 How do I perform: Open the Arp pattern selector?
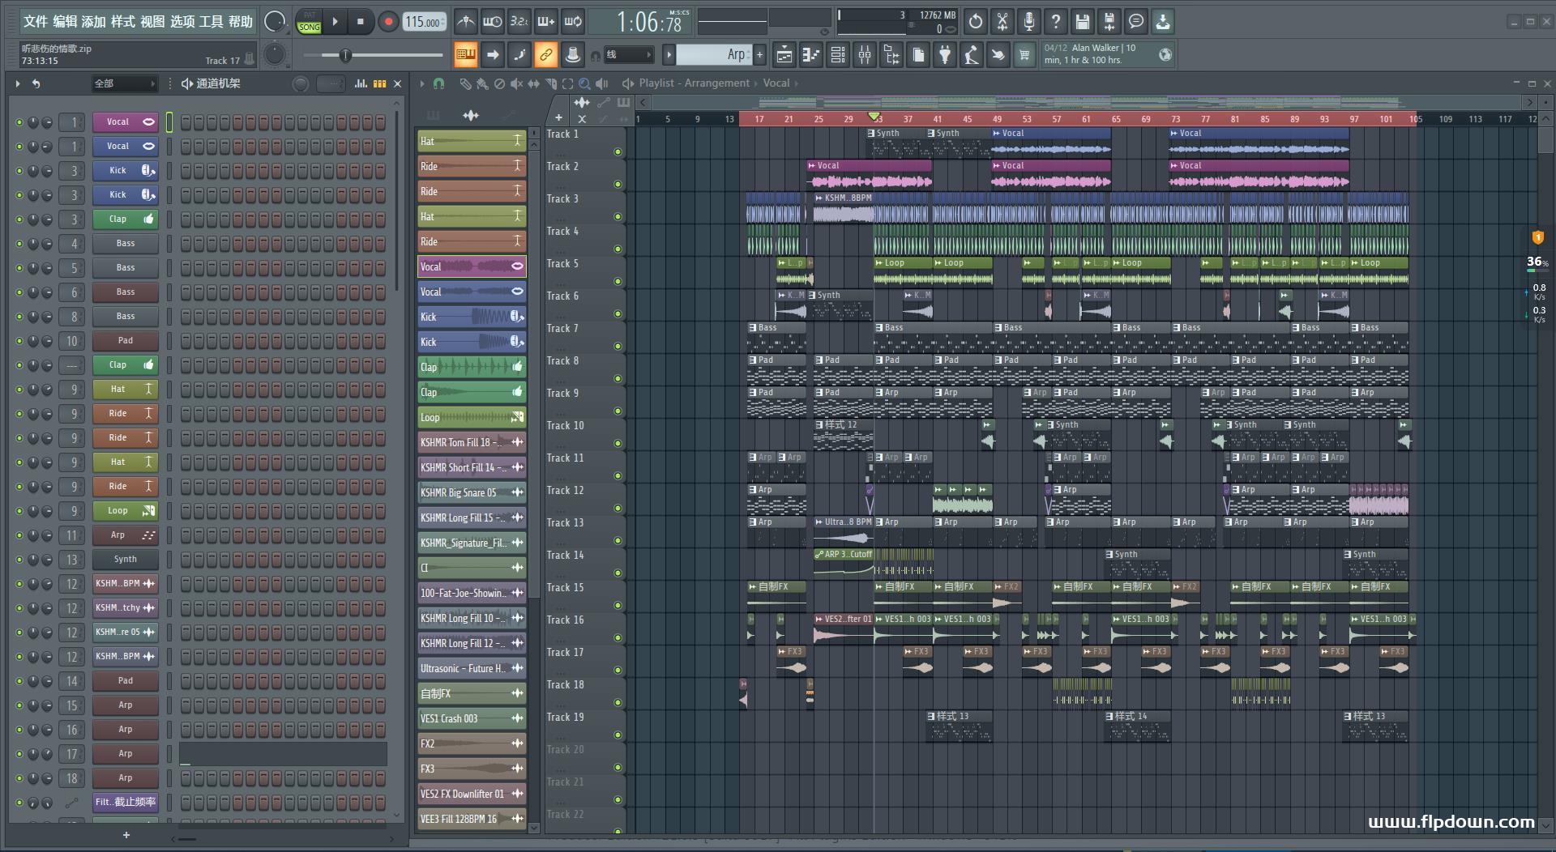pos(714,55)
